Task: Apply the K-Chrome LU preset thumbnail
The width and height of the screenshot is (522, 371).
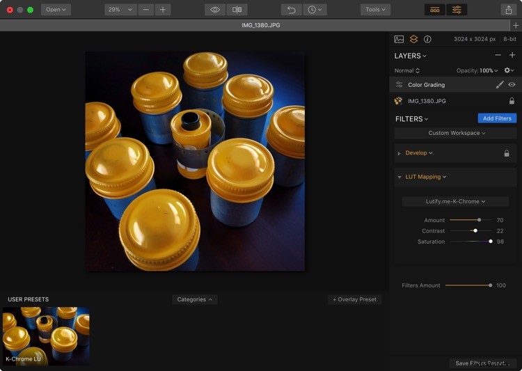Action: click(46, 336)
